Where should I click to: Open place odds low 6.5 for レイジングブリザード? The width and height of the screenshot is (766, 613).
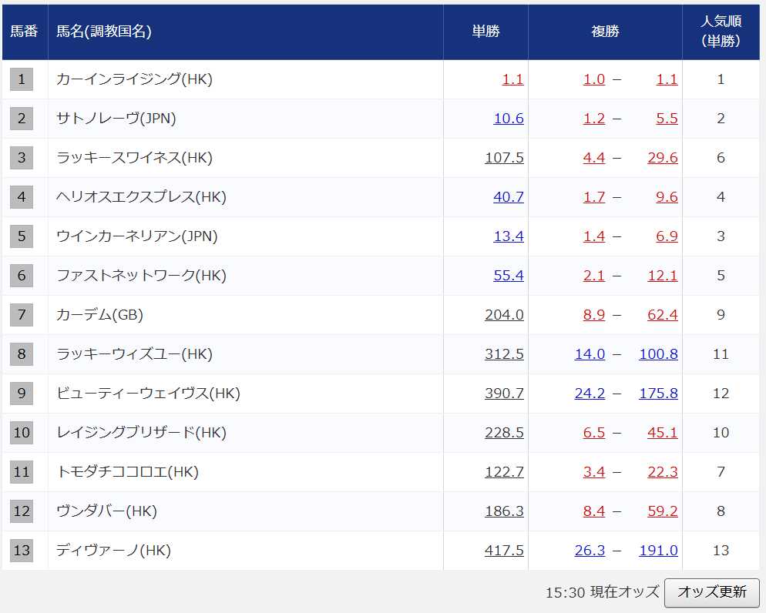594,433
